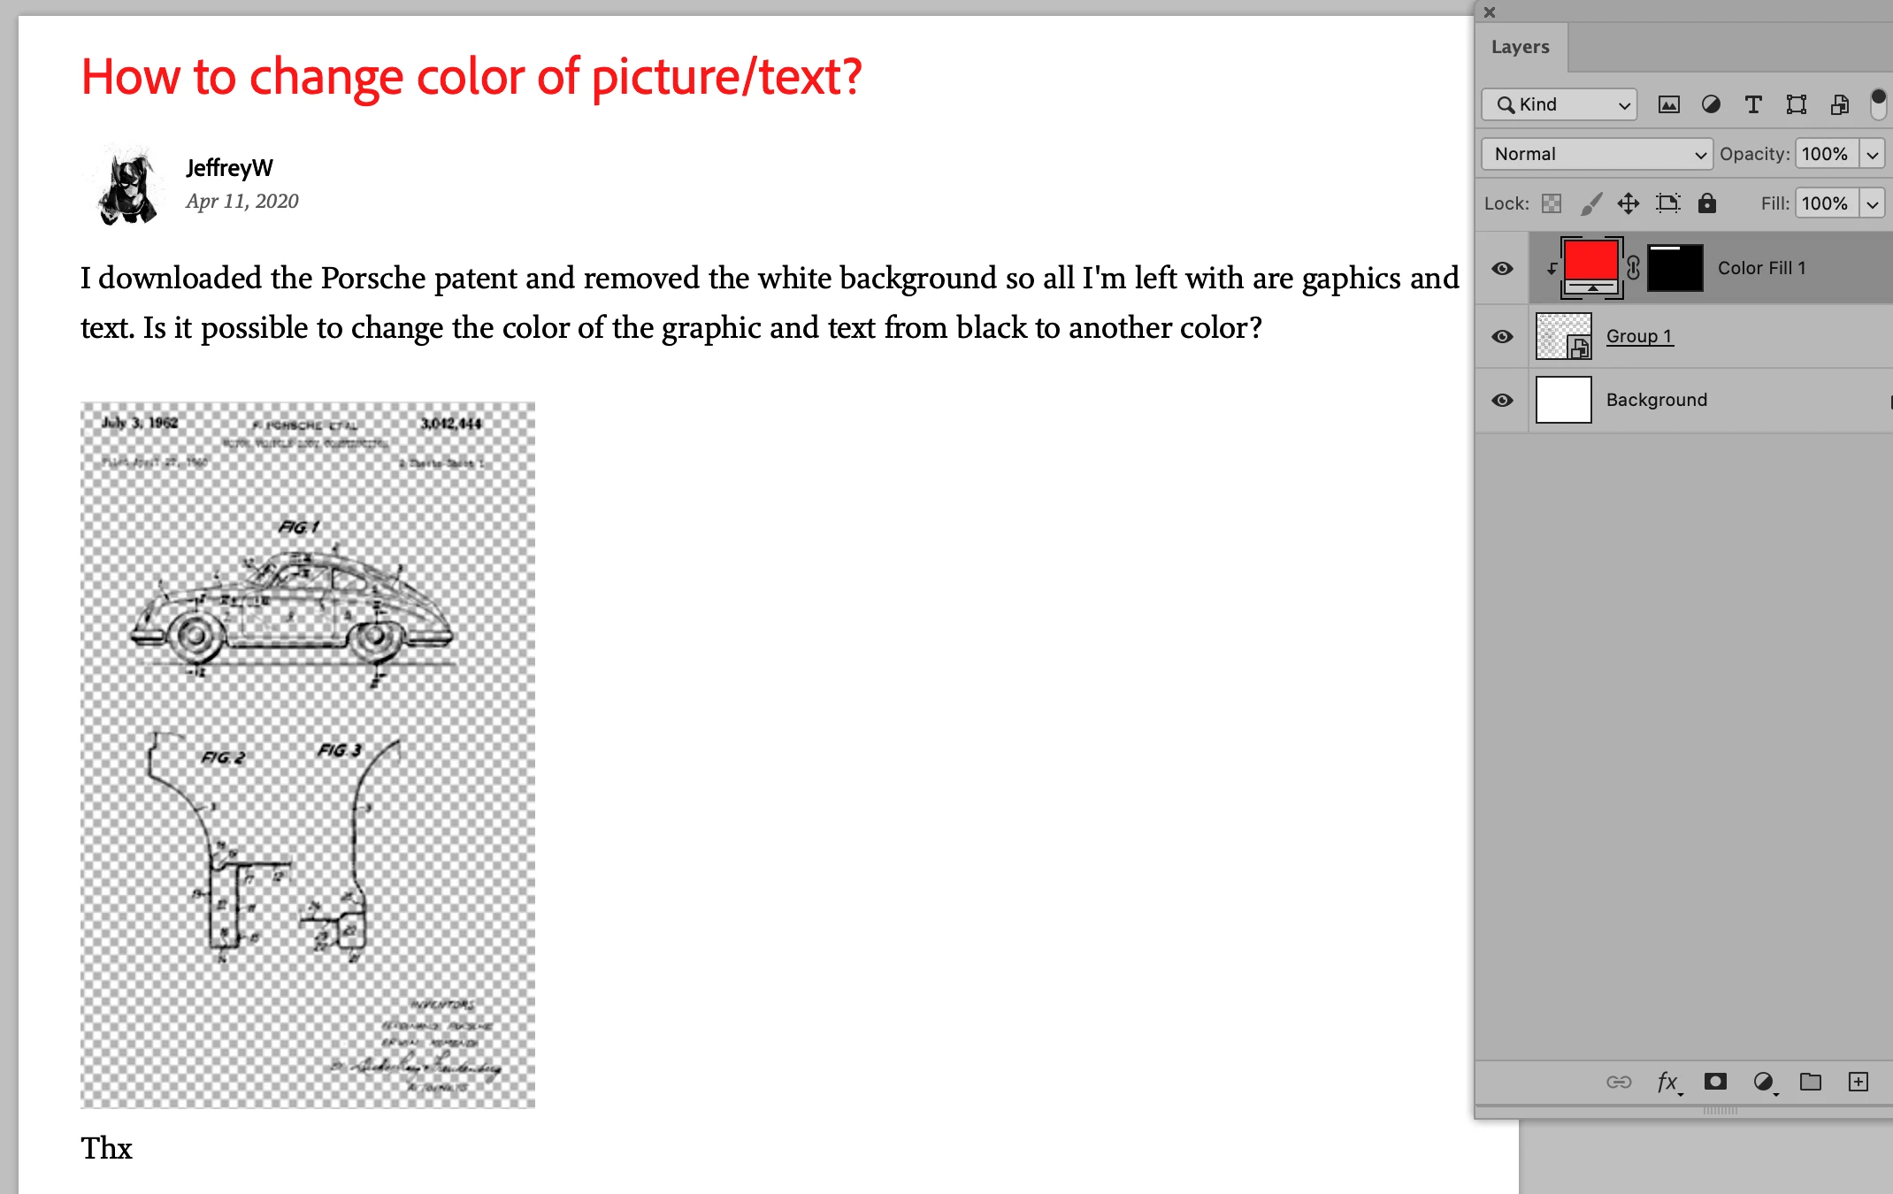
Task: Click Lock all padlock icon
Action: coord(1706,203)
